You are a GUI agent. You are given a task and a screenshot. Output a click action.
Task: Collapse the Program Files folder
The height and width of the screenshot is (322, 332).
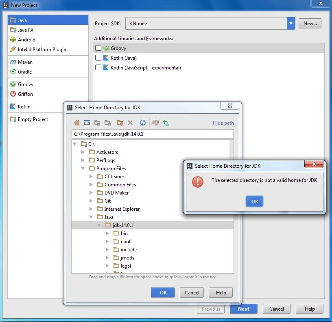pyautogui.click(x=83, y=169)
